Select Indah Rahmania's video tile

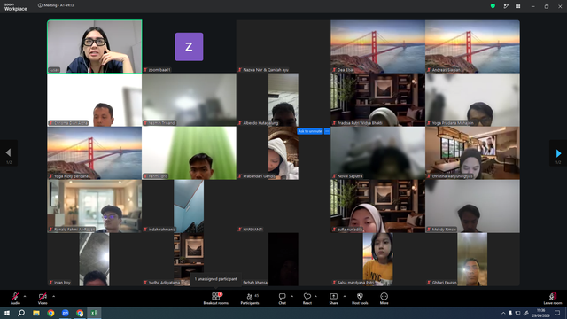[x=189, y=206]
